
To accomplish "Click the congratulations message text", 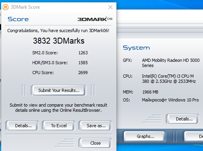I will pyautogui.click(x=58, y=31).
